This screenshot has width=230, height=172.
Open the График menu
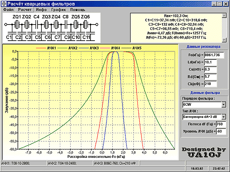(x=58, y=9)
